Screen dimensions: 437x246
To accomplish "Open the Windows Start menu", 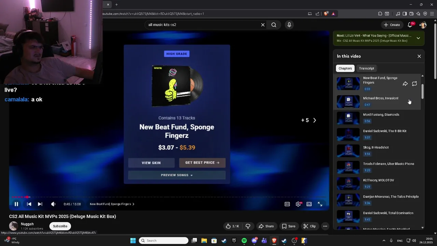I will 133,241.
